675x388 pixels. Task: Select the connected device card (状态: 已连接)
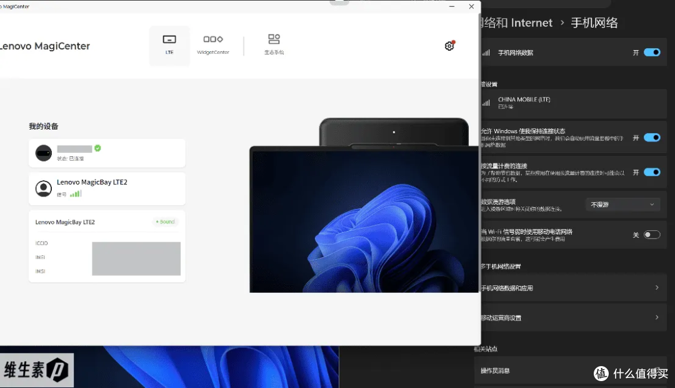pos(107,153)
